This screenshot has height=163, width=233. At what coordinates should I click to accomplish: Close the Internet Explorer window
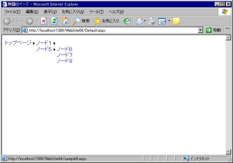tap(228, 4)
